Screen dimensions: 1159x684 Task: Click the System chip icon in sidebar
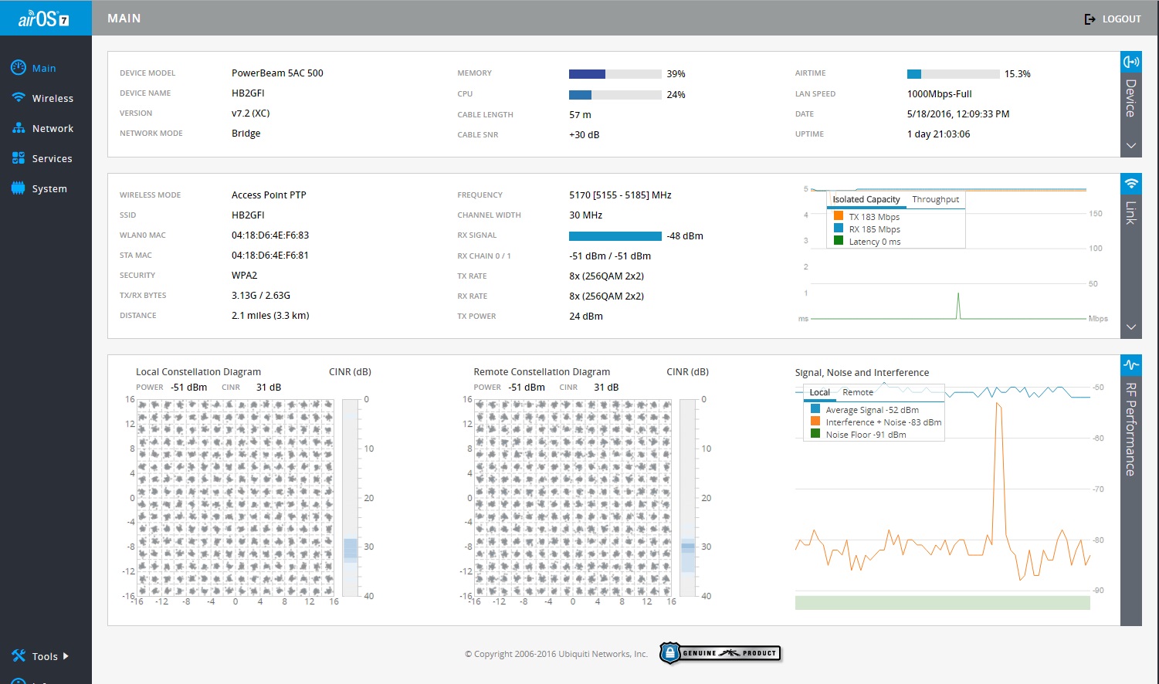pos(19,188)
